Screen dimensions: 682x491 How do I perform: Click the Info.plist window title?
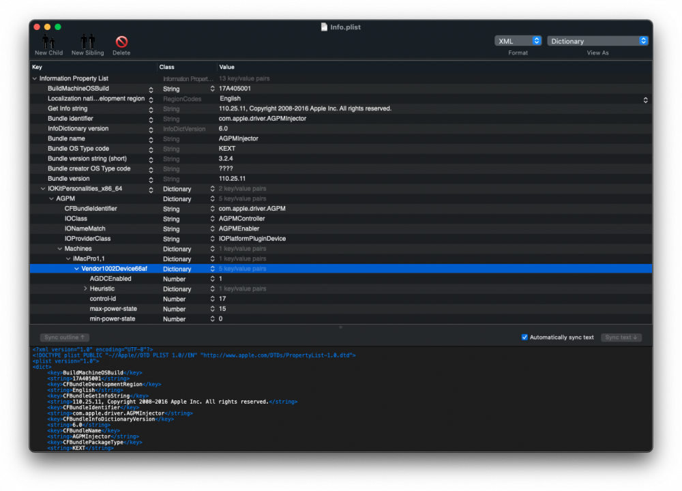tap(345, 27)
